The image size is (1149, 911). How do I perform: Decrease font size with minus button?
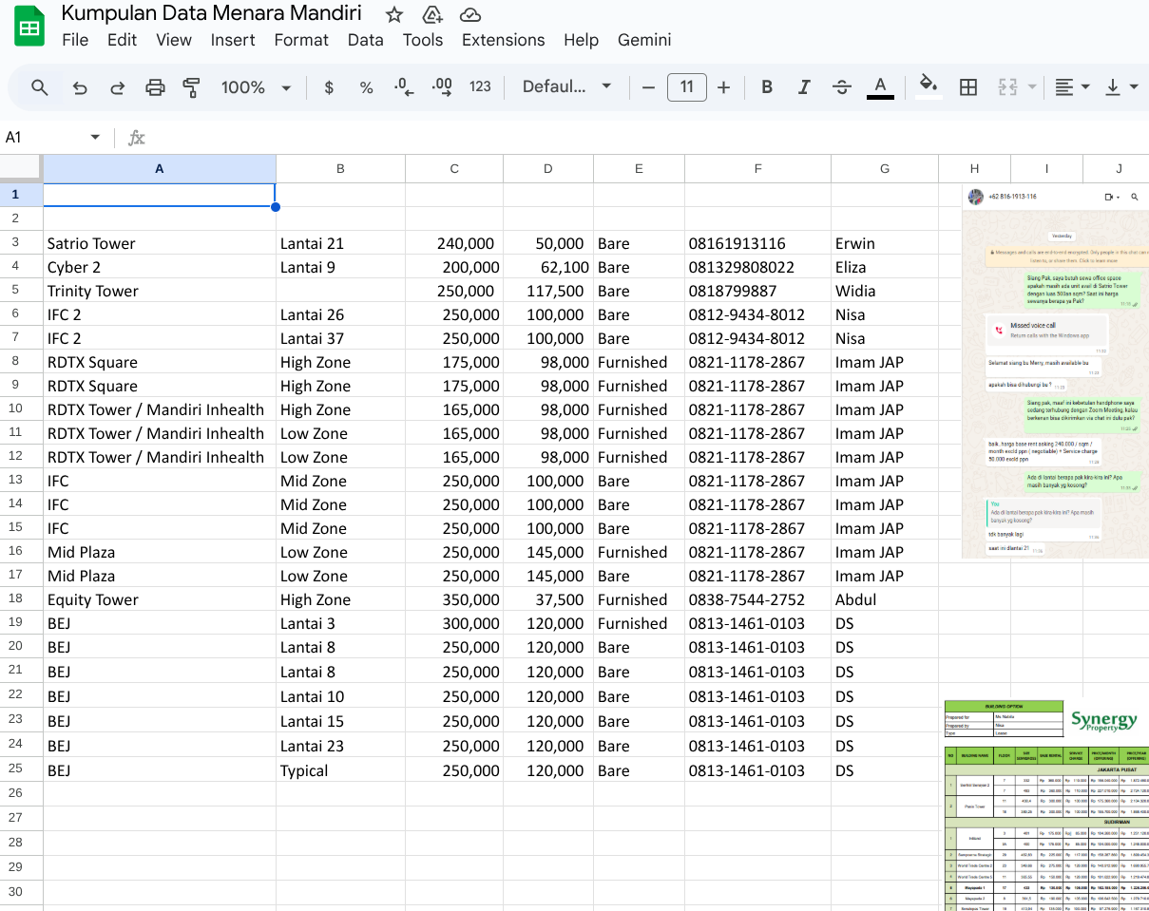(649, 87)
